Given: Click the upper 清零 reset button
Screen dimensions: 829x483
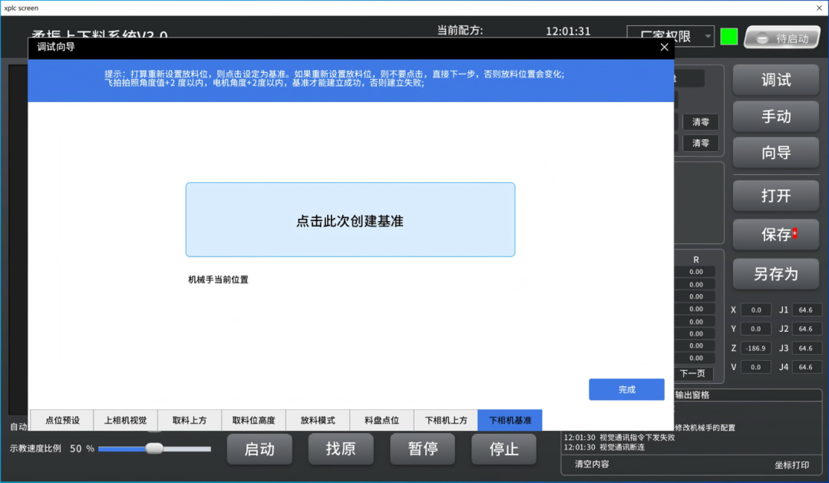Looking at the screenshot, I should pyautogui.click(x=701, y=122).
